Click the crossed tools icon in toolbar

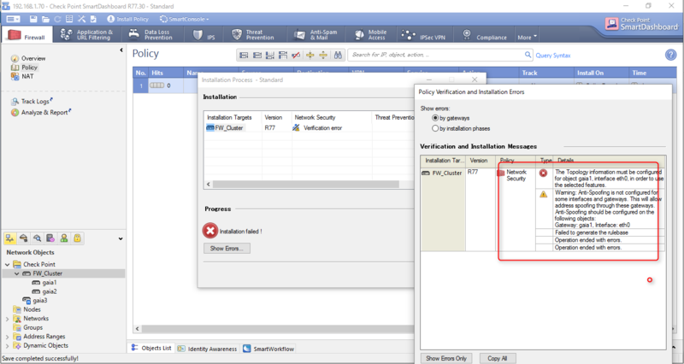[x=81, y=19]
